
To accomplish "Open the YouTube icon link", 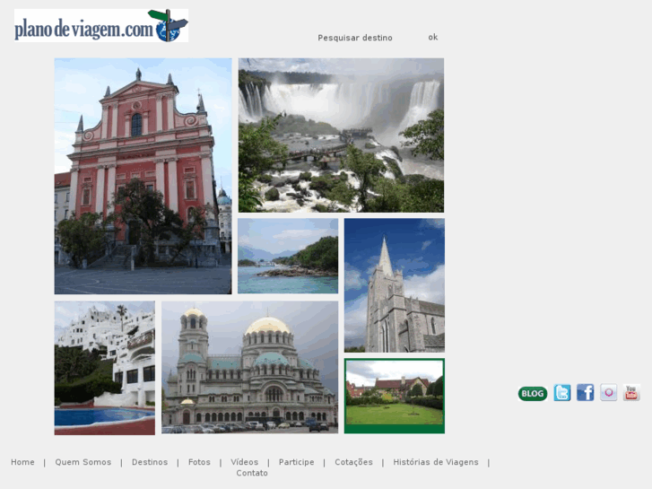I will (631, 392).
